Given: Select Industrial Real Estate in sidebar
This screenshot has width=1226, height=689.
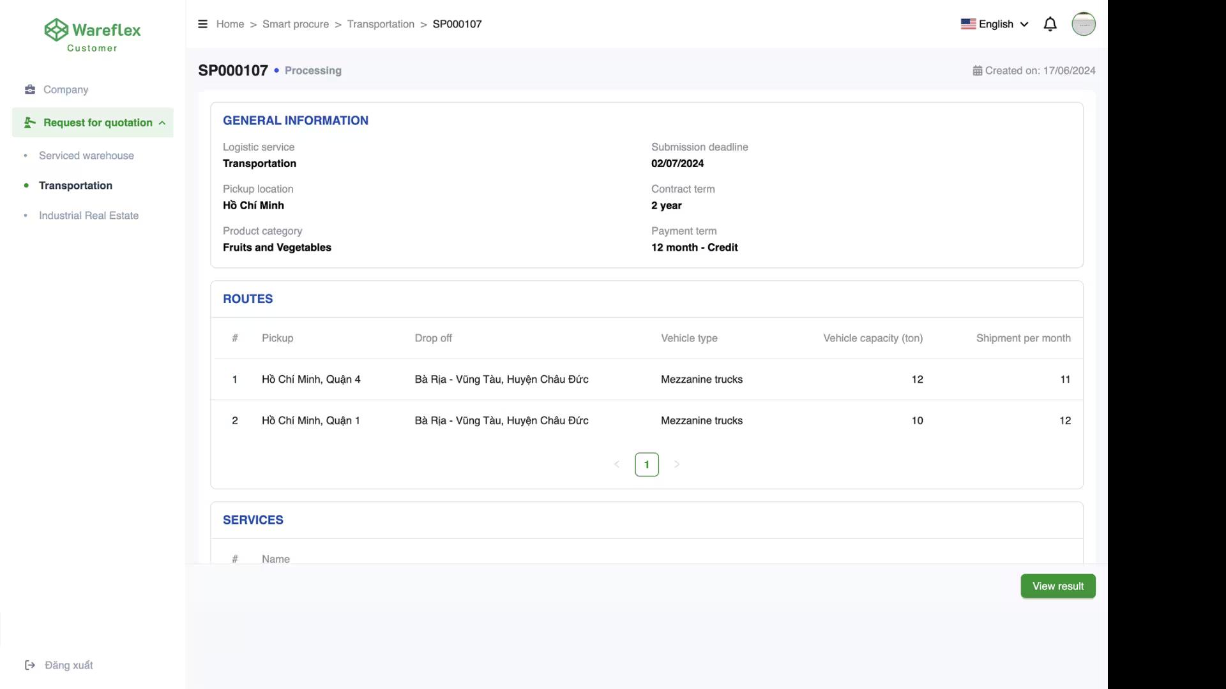Looking at the screenshot, I should [89, 216].
